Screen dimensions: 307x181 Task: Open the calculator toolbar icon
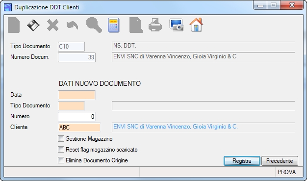114,25
